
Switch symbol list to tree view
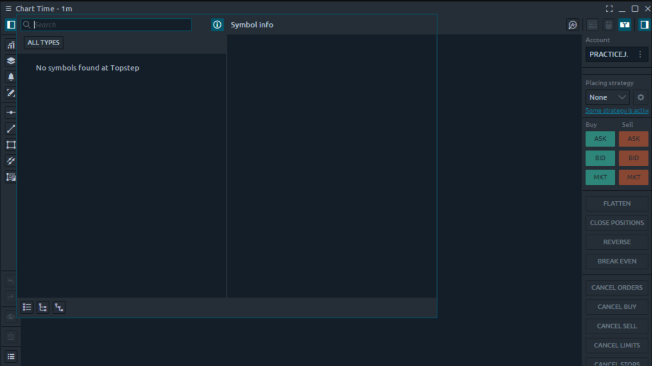coord(43,307)
